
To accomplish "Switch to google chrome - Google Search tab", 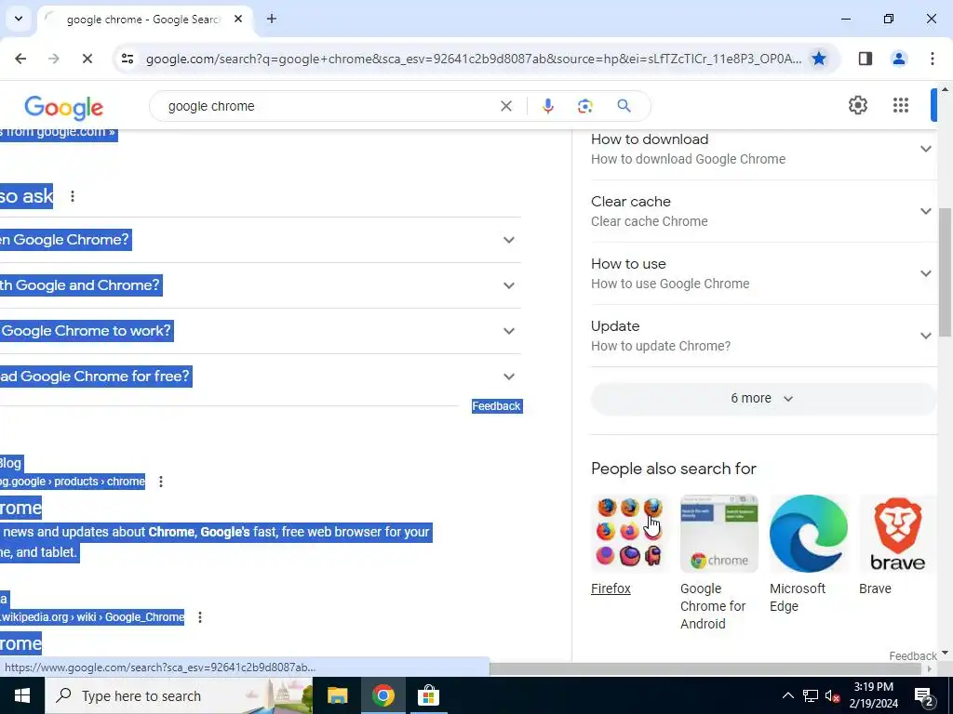I will click(142, 20).
